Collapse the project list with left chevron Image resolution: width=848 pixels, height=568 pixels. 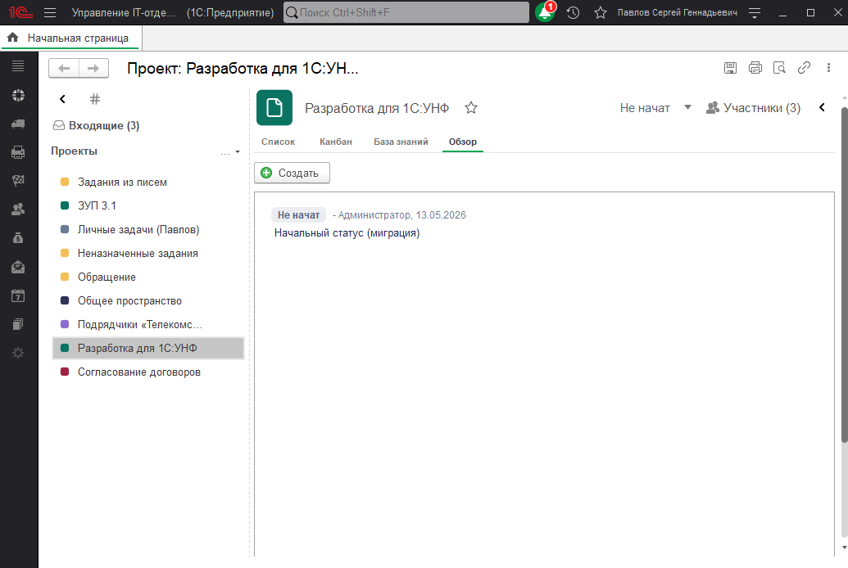(x=63, y=99)
